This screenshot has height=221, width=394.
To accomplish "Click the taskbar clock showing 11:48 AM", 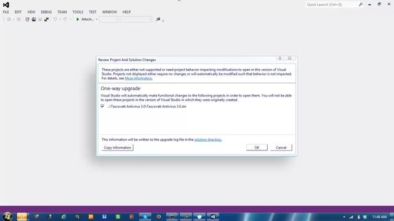I will [379, 217].
